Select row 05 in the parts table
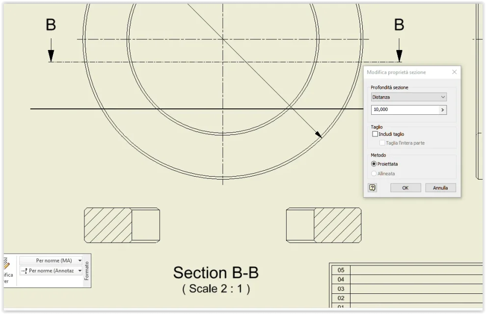Screen dimensions: 486x314 (x=407, y=270)
